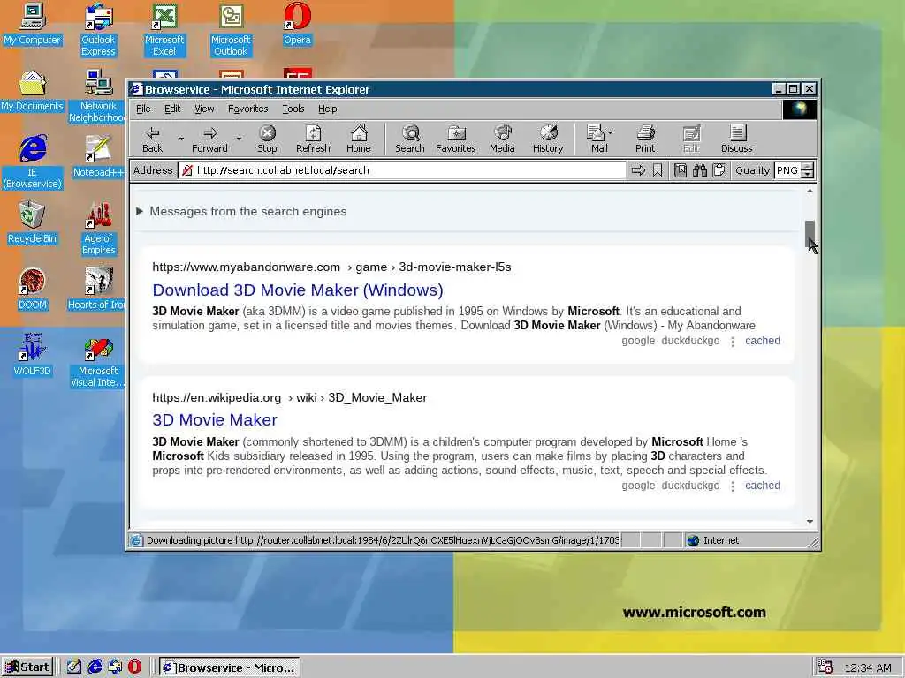Click the system tray scheduler icon
The width and height of the screenshot is (905, 678).
pyautogui.click(x=825, y=667)
